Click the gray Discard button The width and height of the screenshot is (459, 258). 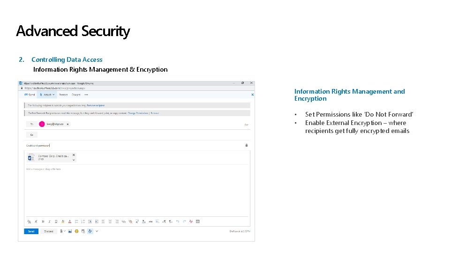[49, 231]
